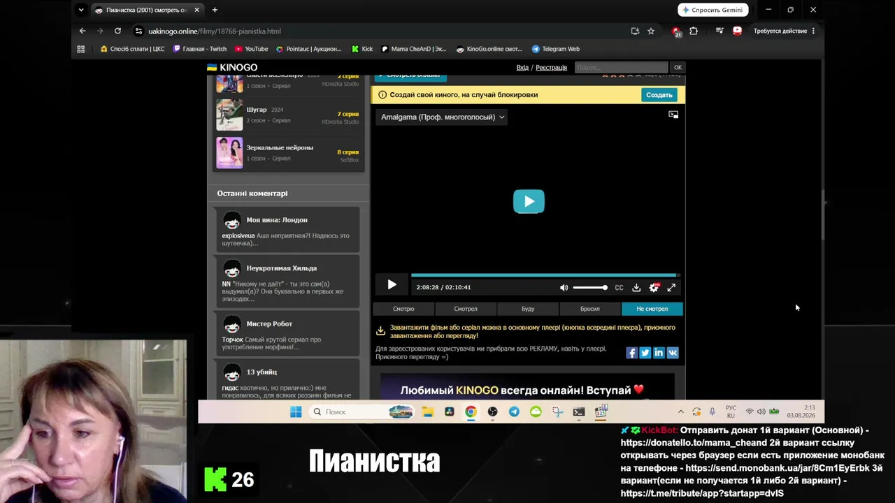The image size is (895, 503).
Task: Click the "Создать" button in the yellow banner
Action: [659, 95]
